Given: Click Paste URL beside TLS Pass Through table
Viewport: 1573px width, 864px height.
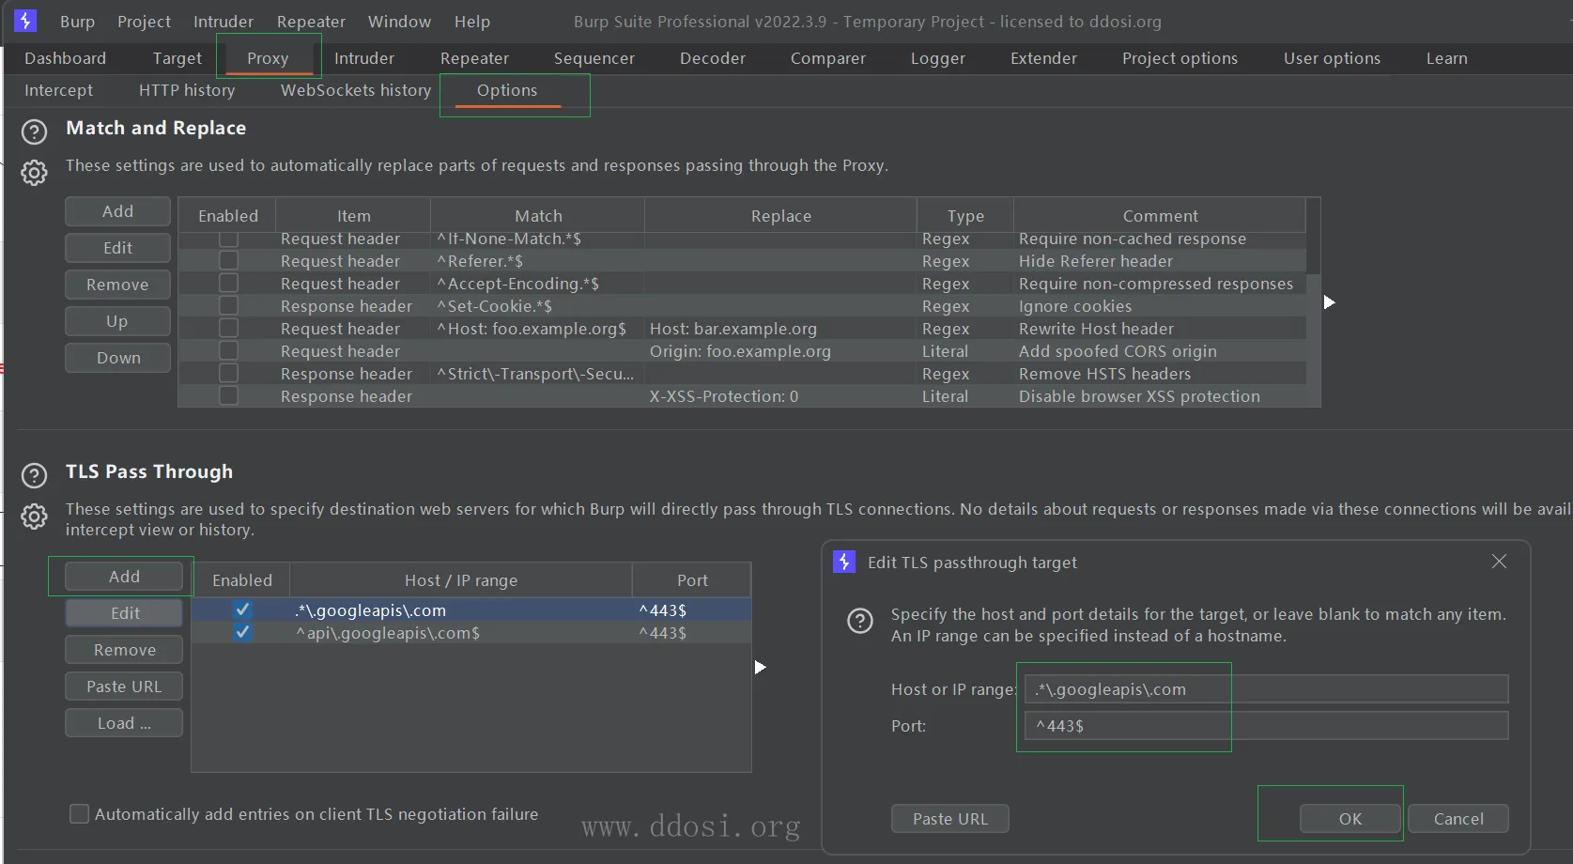Looking at the screenshot, I should 124,687.
